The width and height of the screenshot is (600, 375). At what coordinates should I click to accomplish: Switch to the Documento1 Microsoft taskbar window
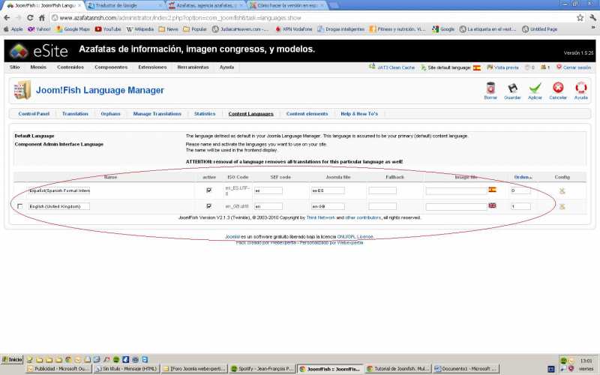pyautogui.click(x=466, y=369)
